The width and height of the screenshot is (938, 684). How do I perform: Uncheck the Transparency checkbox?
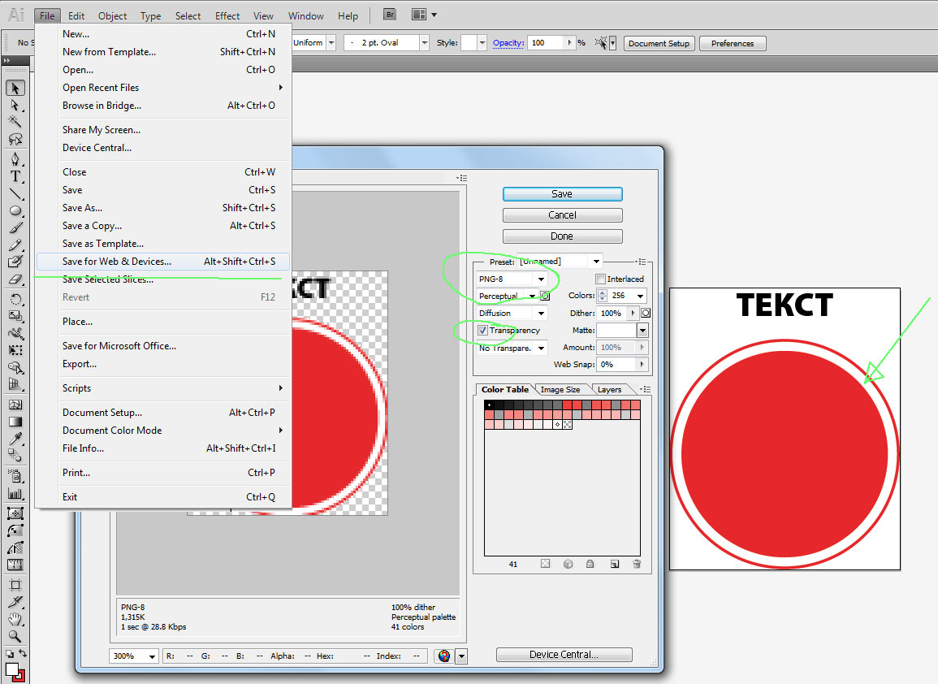[x=483, y=331]
